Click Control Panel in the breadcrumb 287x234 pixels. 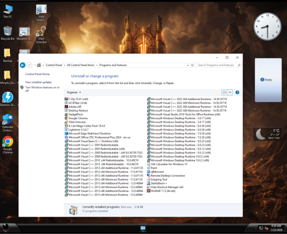point(54,65)
